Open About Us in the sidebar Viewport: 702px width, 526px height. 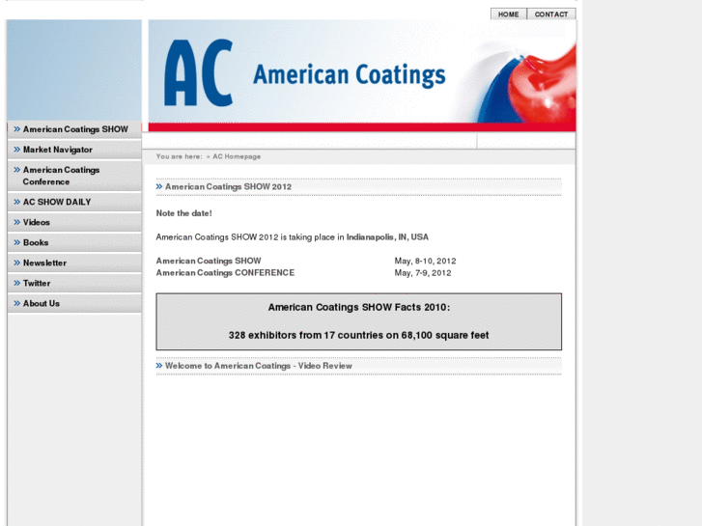pyautogui.click(x=74, y=303)
